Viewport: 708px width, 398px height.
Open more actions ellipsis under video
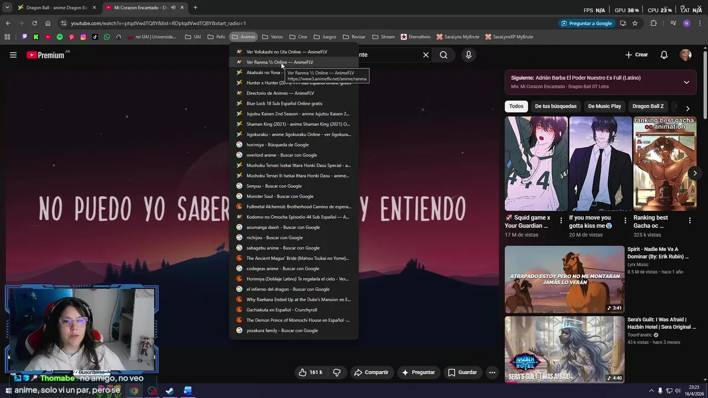click(x=492, y=373)
